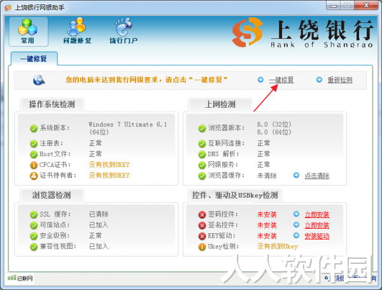This screenshot has width=382, height=290.
Task: Click the Bank of Shangrao logo
Action: click(x=302, y=33)
